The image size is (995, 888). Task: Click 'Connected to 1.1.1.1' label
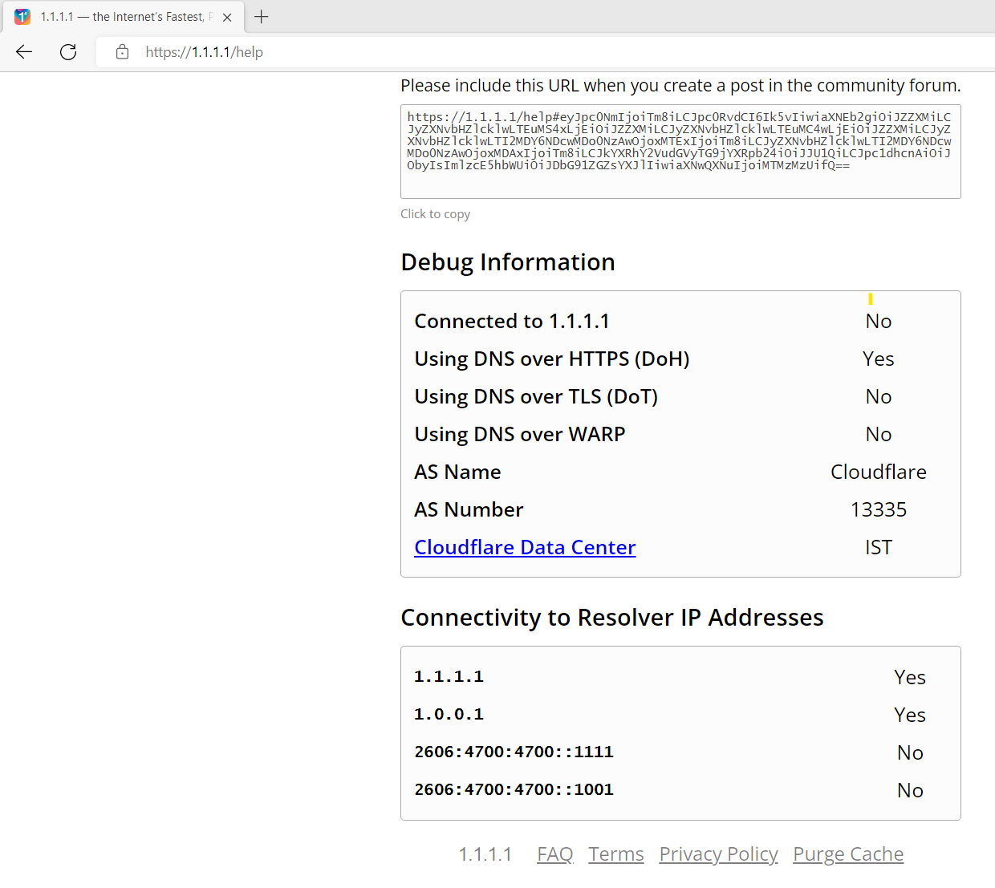[x=512, y=321]
